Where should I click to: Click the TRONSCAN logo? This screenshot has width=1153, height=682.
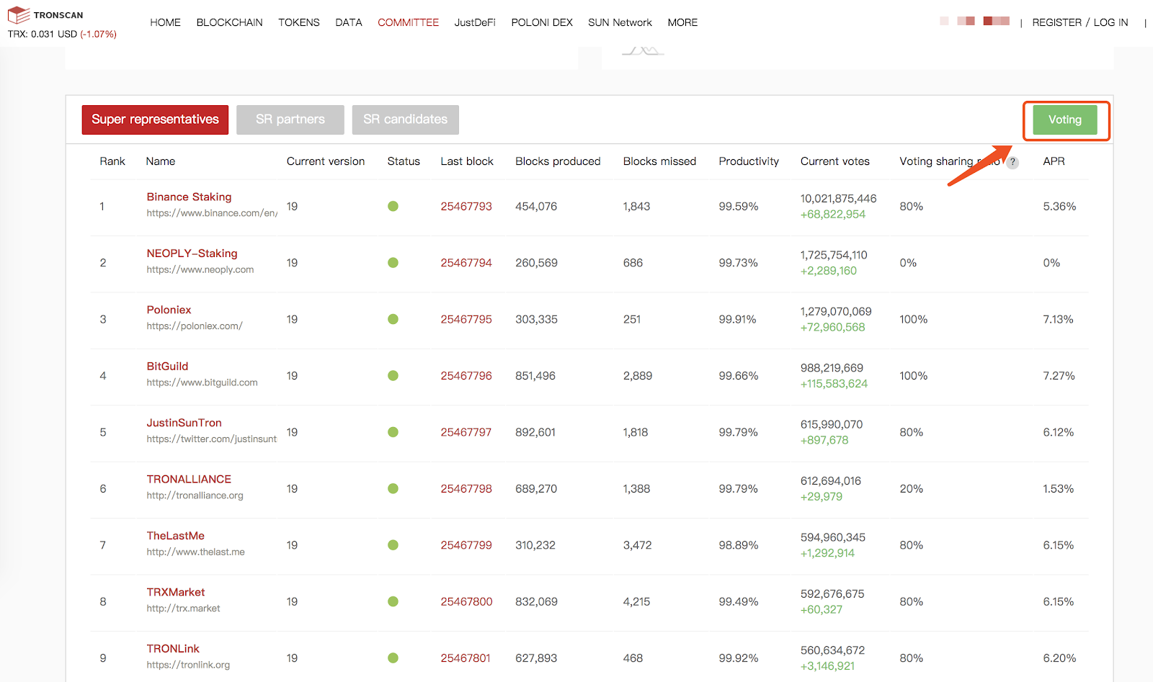[45, 14]
